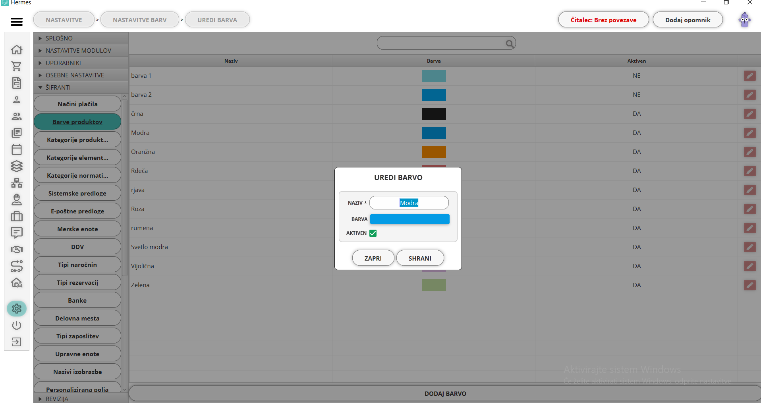Viewport: 761px width, 403px height.
Task: Click the user avatar mascot icon
Action: click(745, 19)
